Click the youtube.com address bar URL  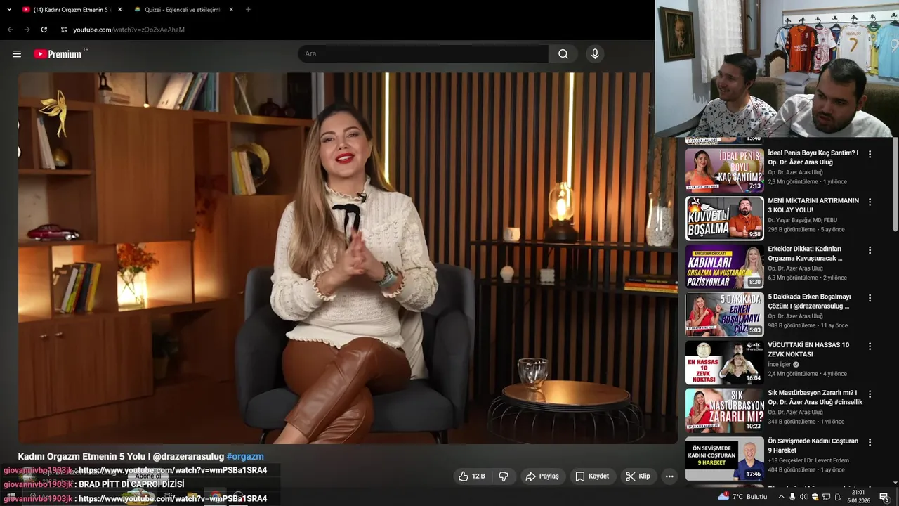(129, 30)
